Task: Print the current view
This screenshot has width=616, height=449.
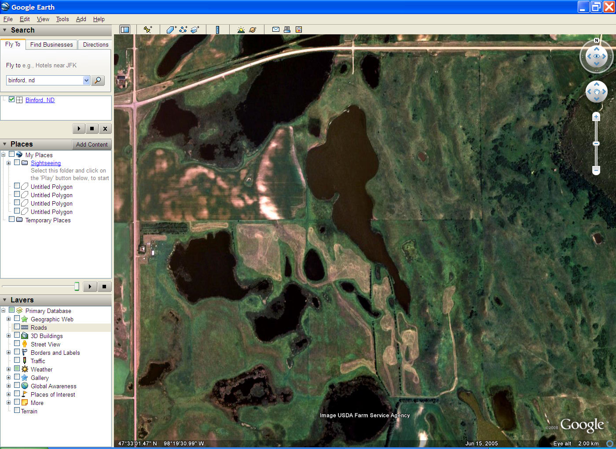Action: 287,29
